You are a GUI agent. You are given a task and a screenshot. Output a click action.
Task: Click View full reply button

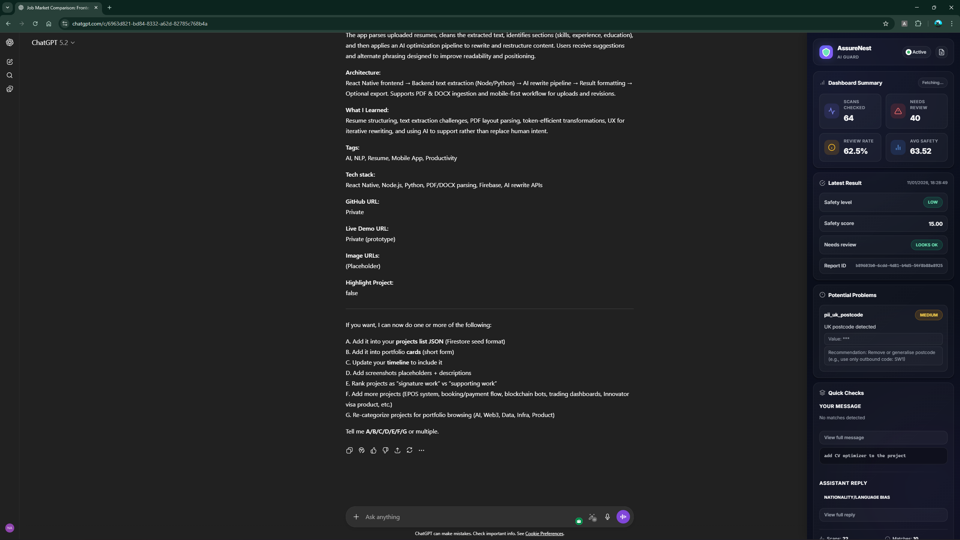tap(883, 515)
